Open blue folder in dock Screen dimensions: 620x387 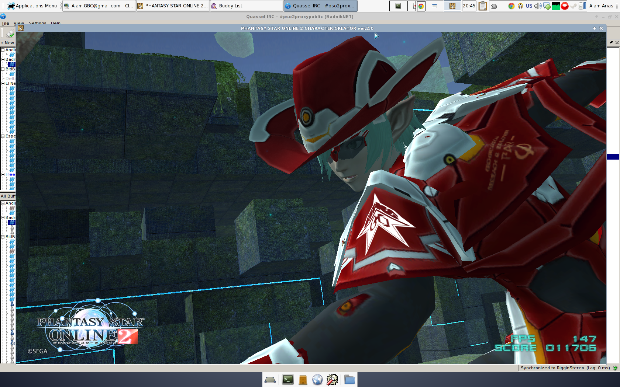(349, 379)
